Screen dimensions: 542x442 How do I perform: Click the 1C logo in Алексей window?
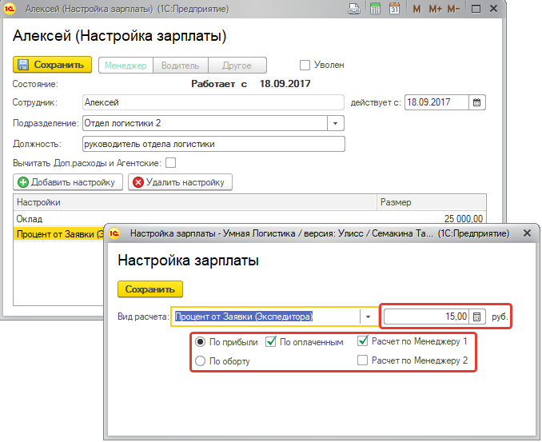(x=10, y=9)
